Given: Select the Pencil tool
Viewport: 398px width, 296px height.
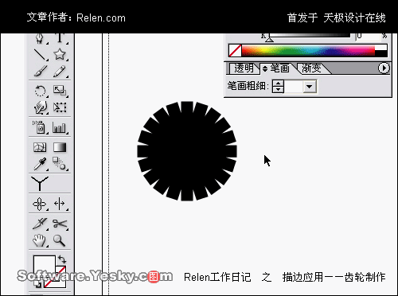Looking at the screenshot, I should click(60, 72).
